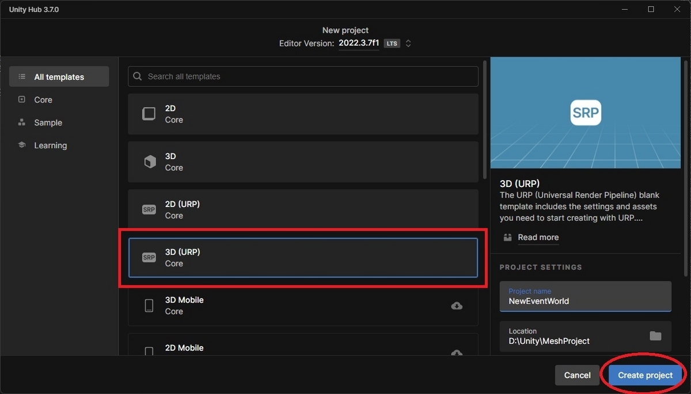This screenshot has width=691, height=394.
Task: Click SRP badge icon of 2D (URP)
Action: coord(149,210)
